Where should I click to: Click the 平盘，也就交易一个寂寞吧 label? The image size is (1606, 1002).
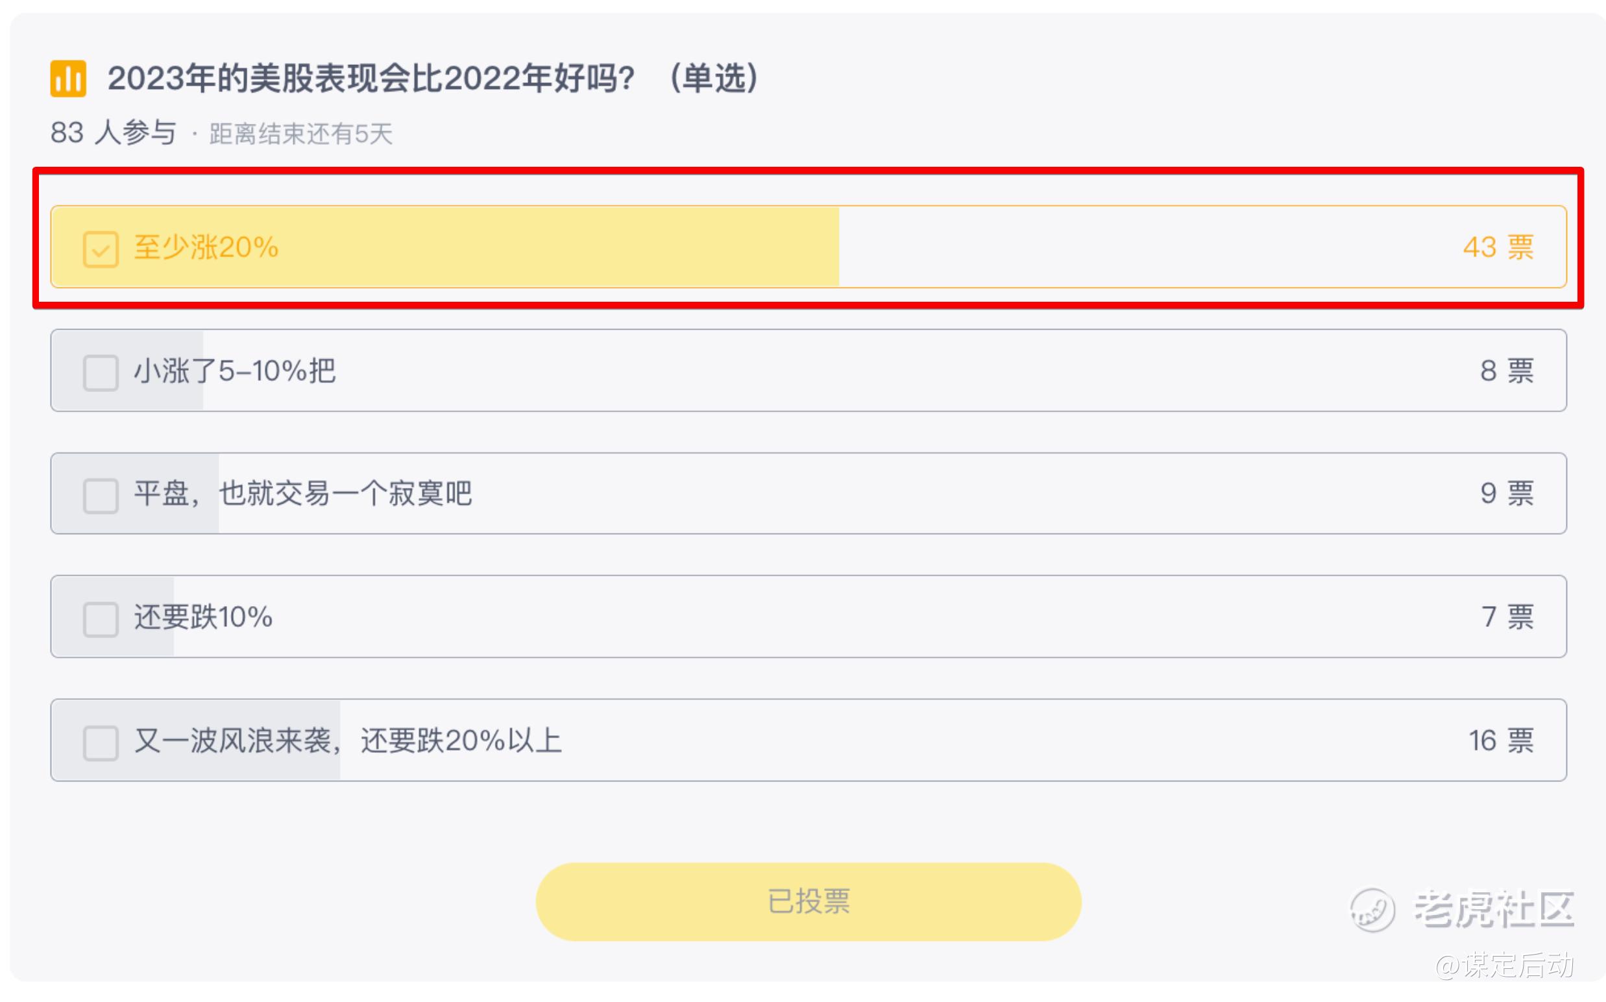pyautogui.click(x=303, y=495)
